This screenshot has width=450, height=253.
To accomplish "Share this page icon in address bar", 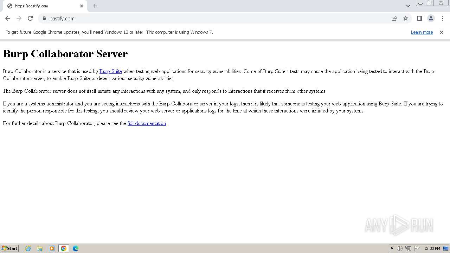I will point(394,18).
